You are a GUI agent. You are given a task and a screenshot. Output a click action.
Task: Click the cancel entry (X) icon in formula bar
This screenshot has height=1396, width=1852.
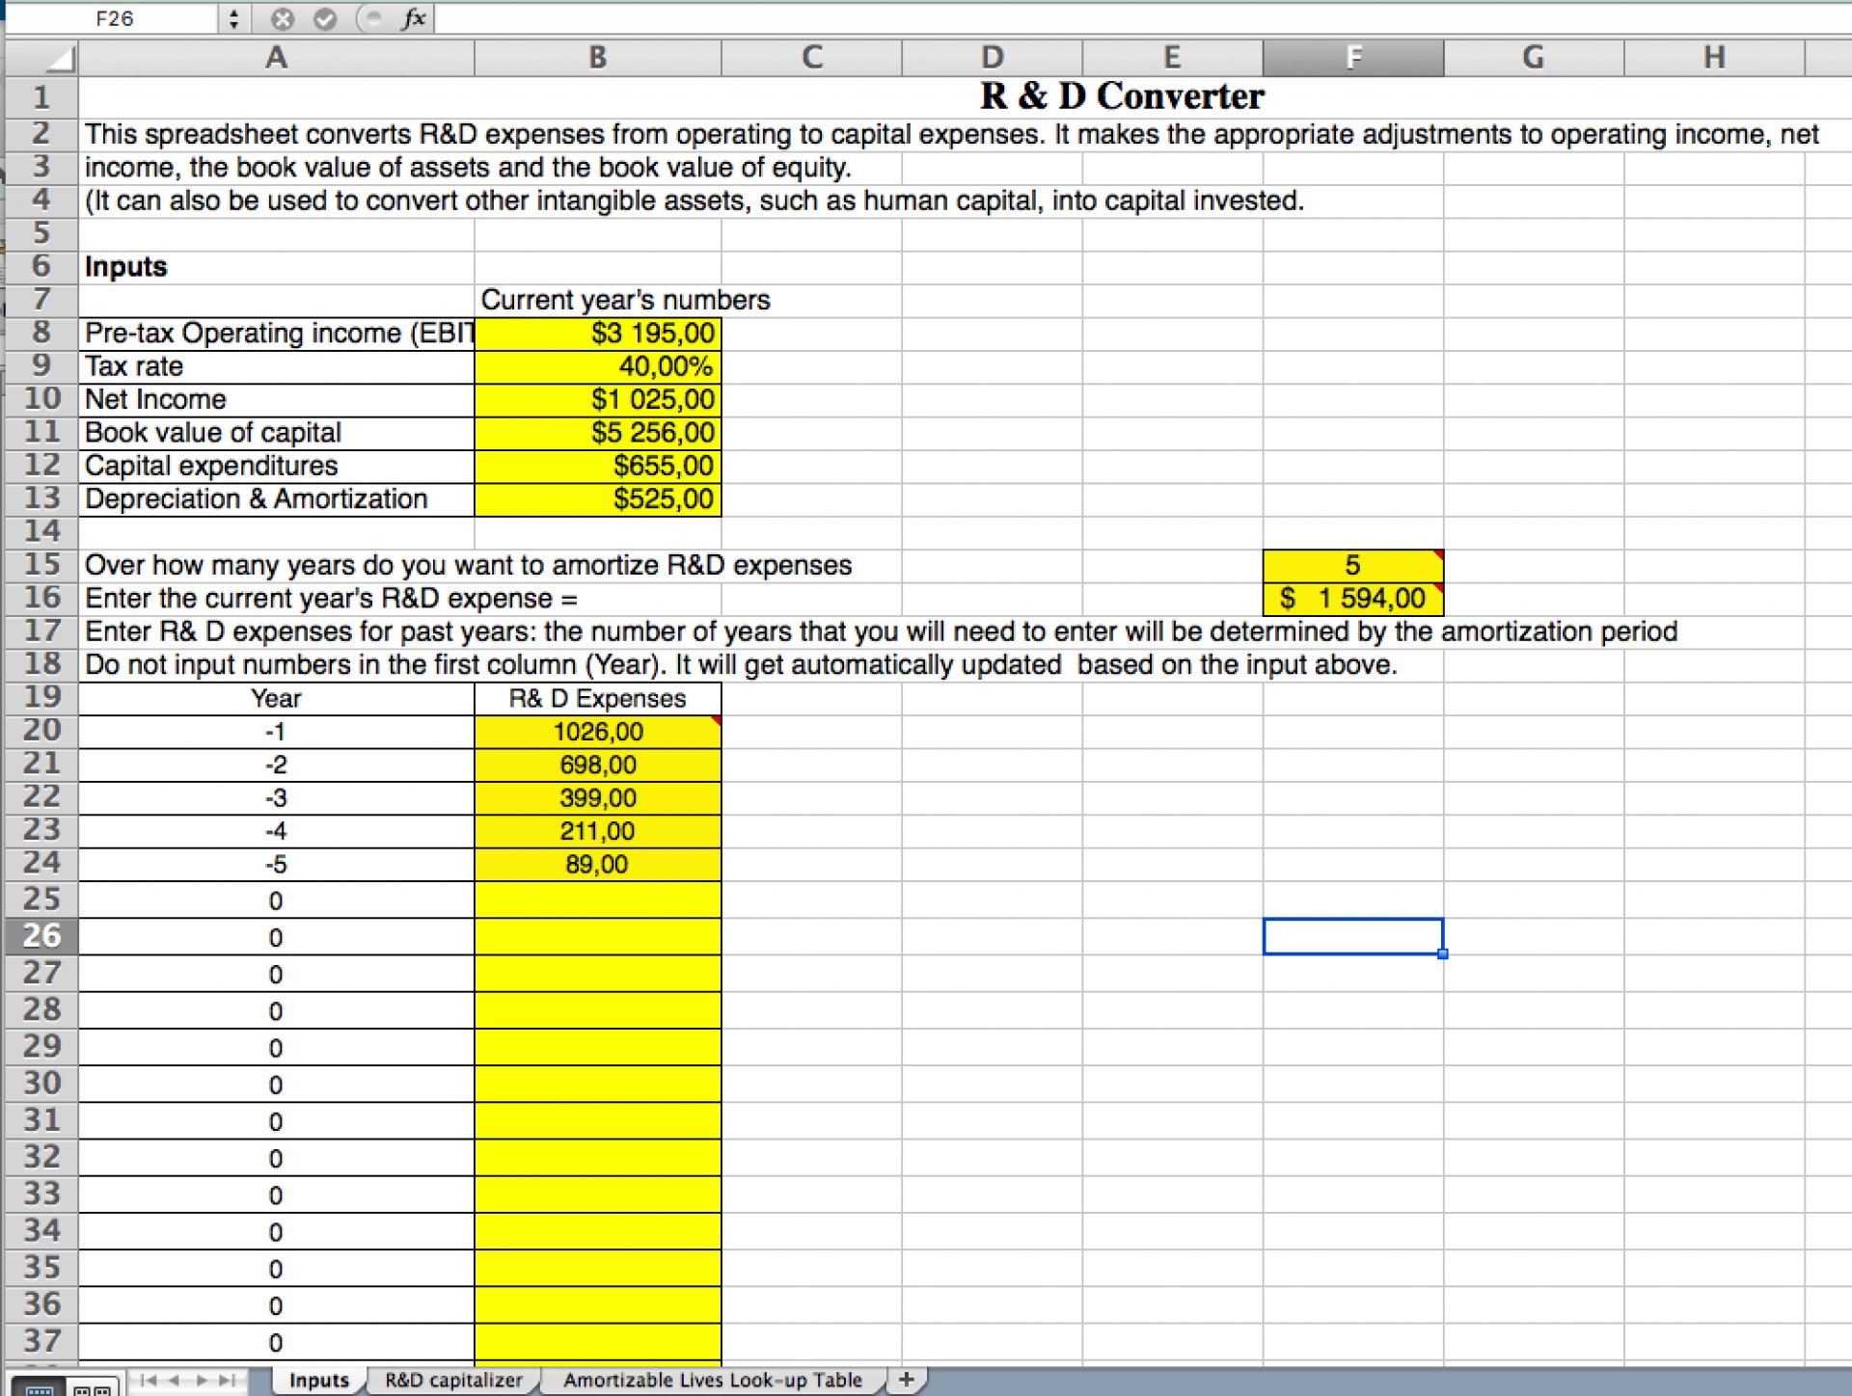(282, 18)
